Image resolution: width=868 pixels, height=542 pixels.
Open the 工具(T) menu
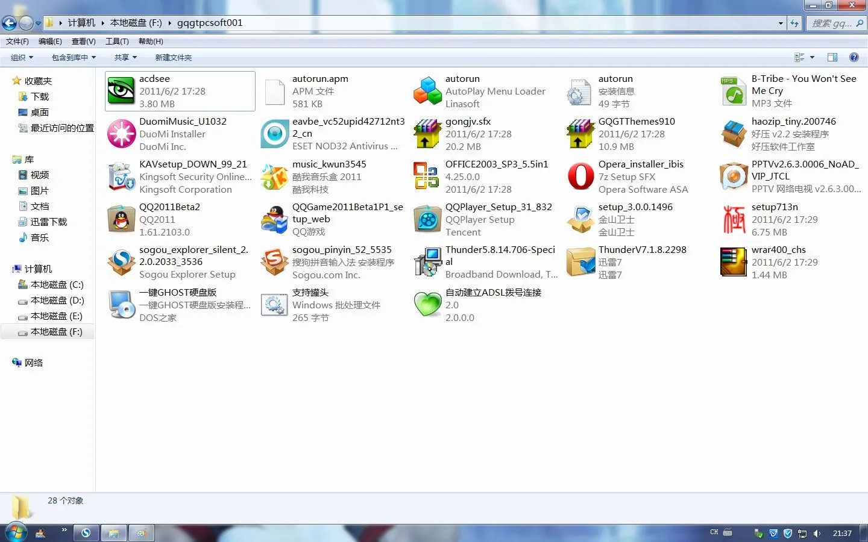(x=117, y=42)
